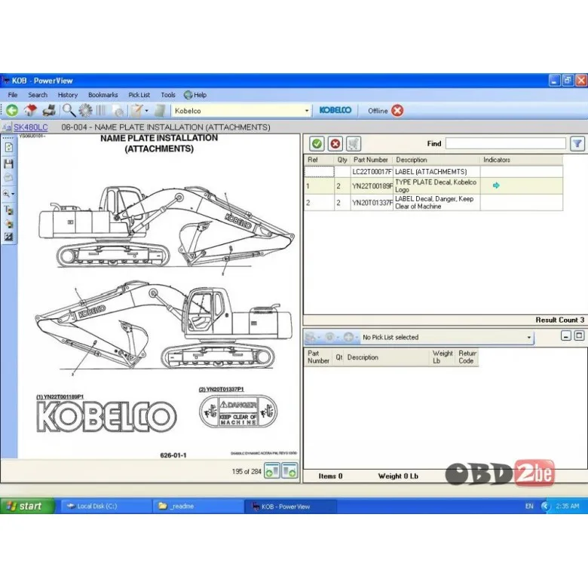Sort by Indicators column header
This screenshot has width=588, height=588.
521,160
